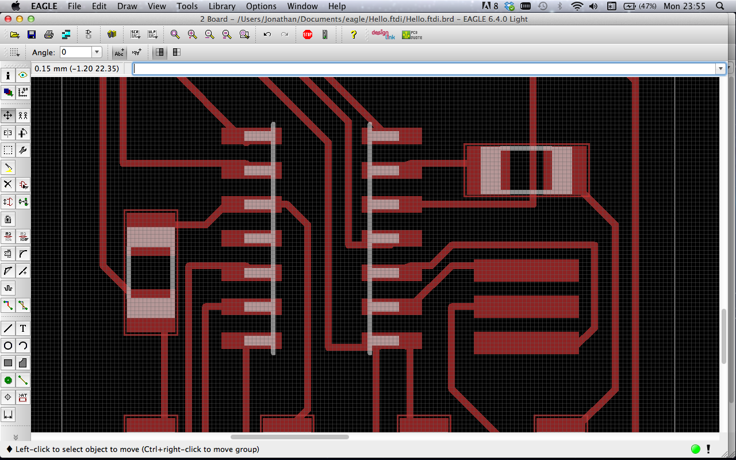Open the PCB Quote button

(412, 34)
